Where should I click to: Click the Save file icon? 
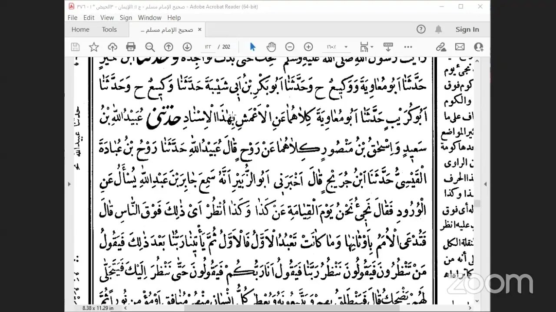click(x=75, y=47)
